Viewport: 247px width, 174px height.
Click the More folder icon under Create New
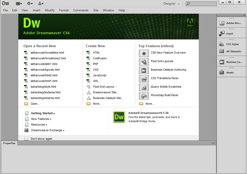click(x=88, y=104)
